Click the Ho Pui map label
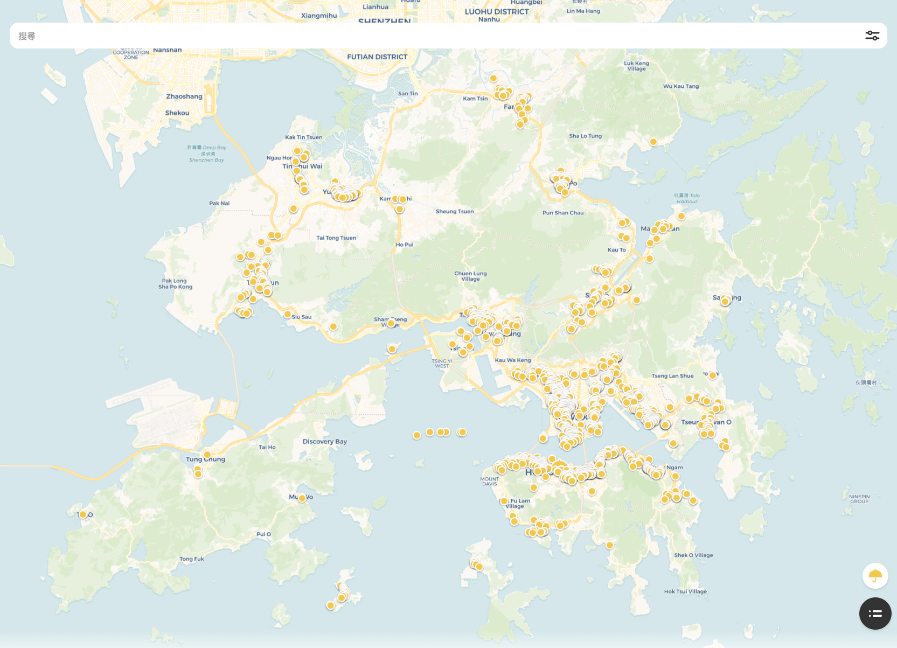Image resolution: width=897 pixels, height=648 pixels. pos(405,245)
